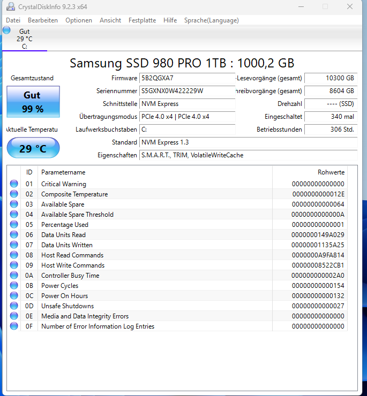Screen dimensions: 367x396
Task: Click the Rohwerte column header
Action: (310, 172)
